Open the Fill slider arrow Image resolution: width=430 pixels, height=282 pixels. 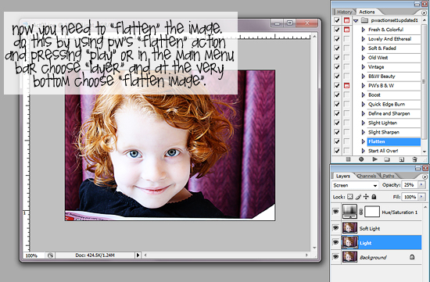[x=421, y=197]
